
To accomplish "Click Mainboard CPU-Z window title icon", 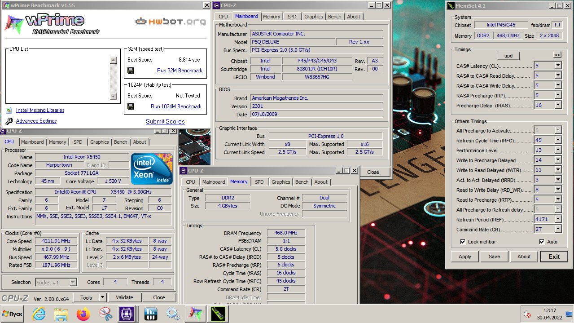I will pyautogui.click(x=216, y=5).
